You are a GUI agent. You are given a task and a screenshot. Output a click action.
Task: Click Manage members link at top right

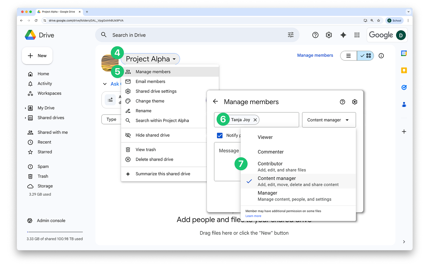click(315, 55)
